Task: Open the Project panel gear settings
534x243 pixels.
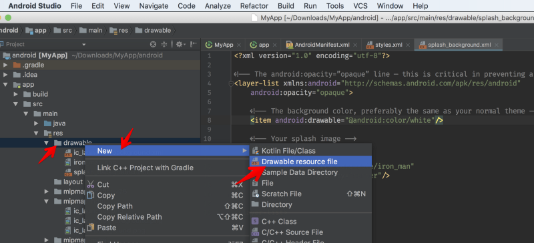Action: [180, 44]
